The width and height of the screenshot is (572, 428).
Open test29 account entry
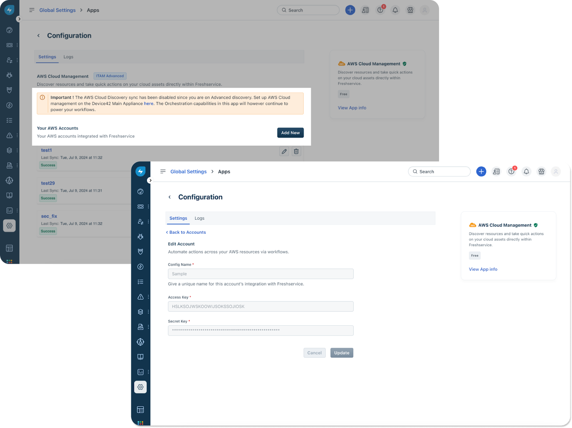click(48, 183)
